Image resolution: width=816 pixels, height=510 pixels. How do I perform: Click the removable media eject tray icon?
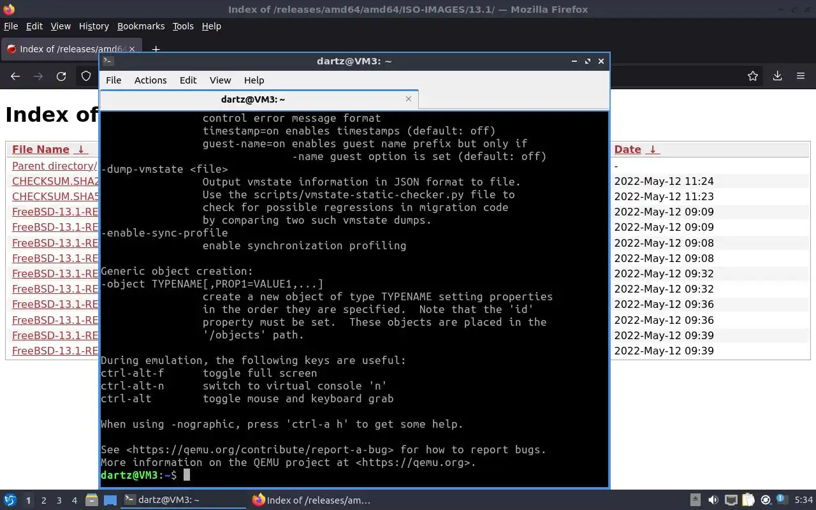696,500
